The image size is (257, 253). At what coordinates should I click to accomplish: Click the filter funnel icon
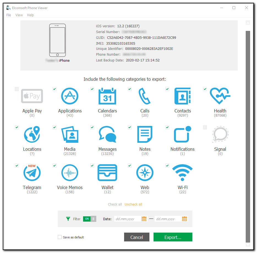68,219
